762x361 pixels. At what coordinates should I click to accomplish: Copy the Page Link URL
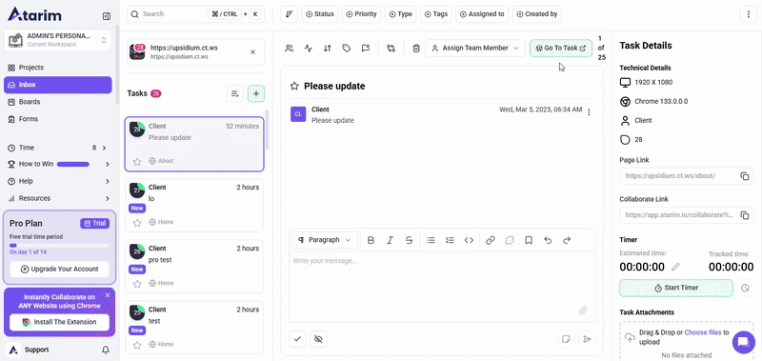pos(745,176)
